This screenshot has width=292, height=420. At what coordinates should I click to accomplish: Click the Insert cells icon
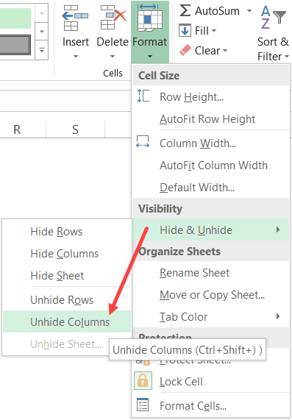(75, 18)
